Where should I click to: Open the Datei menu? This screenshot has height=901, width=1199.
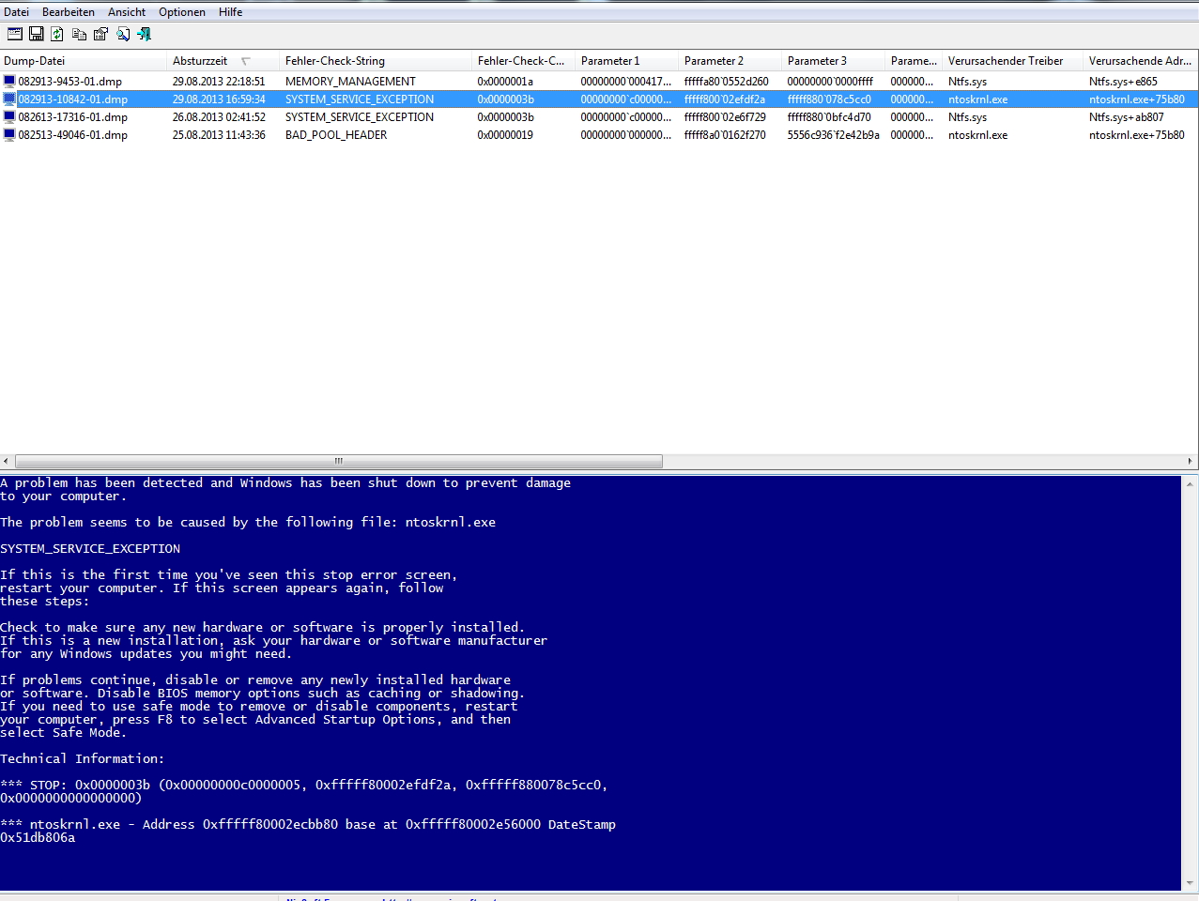tap(16, 12)
